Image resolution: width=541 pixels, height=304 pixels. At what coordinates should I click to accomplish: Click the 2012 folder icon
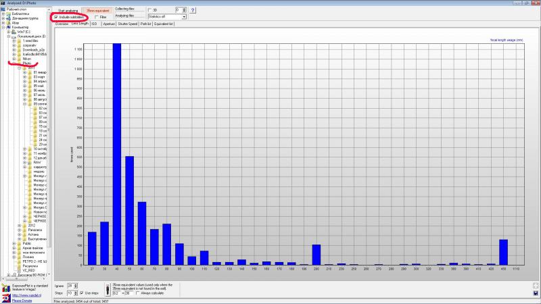24,226
